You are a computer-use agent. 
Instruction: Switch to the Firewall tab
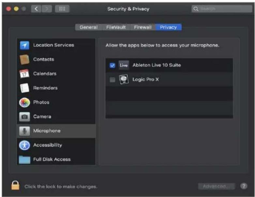click(142, 27)
